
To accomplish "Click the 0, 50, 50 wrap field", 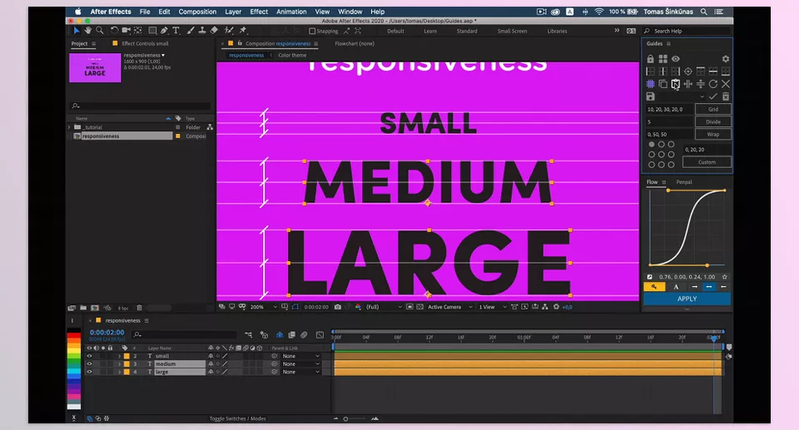I will coord(669,134).
